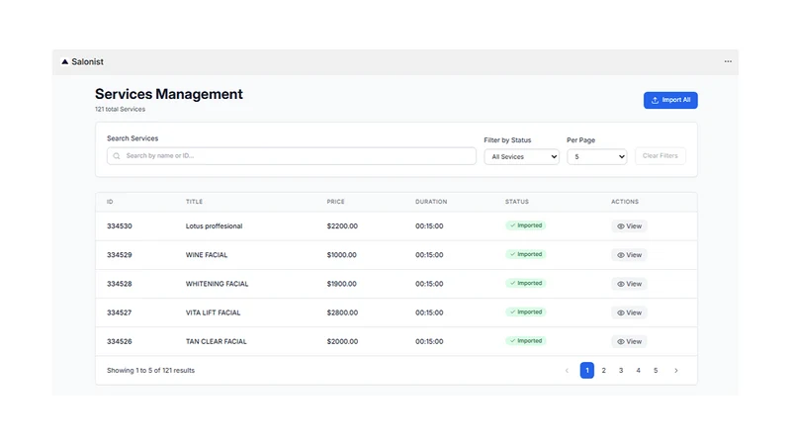The width and height of the screenshot is (791, 445).
Task: Click the $2800.00 price cell
Action: click(x=342, y=312)
